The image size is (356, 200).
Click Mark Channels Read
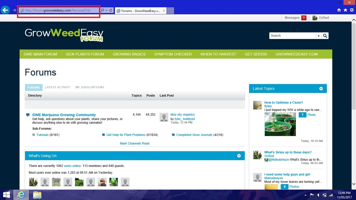click(135, 143)
